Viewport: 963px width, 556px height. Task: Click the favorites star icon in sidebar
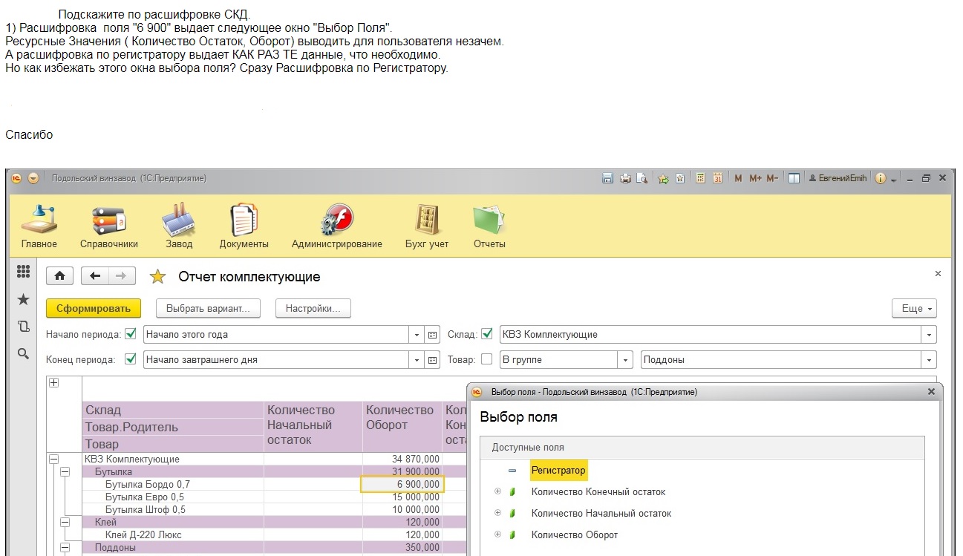point(23,299)
